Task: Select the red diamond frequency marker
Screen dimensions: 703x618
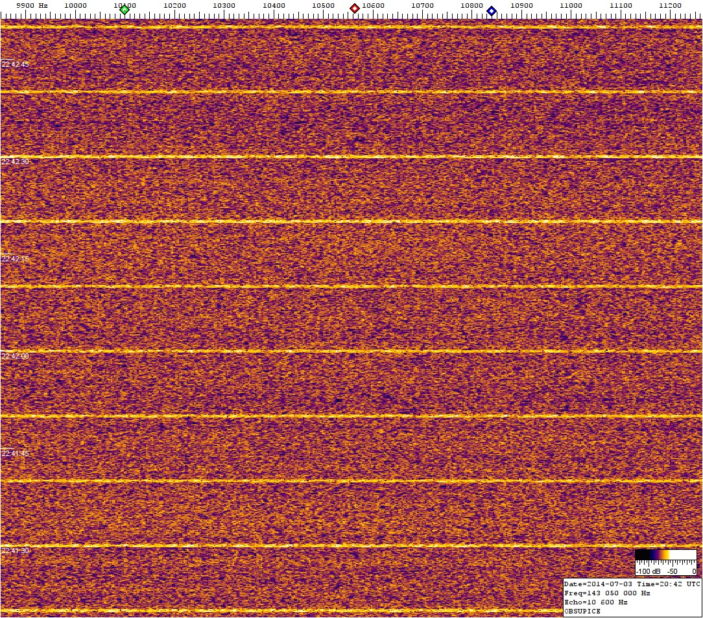Action: pyautogui.click(x=355, y=8)
